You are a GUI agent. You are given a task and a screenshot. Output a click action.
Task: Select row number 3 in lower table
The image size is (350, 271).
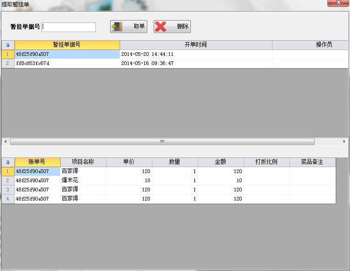[8, 190]
